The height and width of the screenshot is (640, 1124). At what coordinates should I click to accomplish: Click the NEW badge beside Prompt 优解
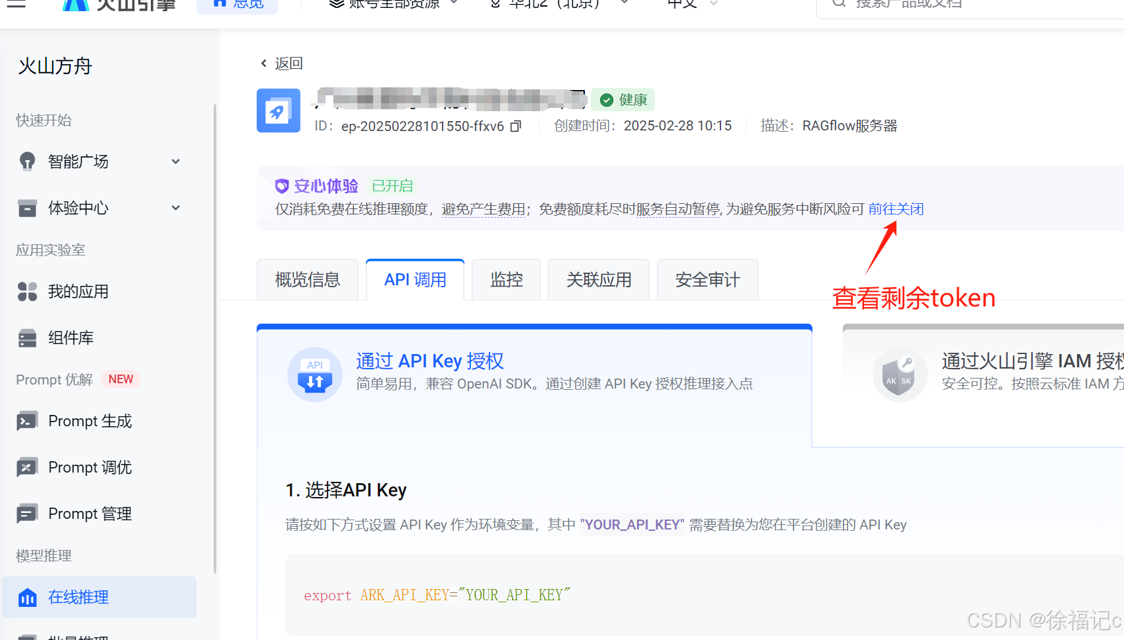click(121, 379)
